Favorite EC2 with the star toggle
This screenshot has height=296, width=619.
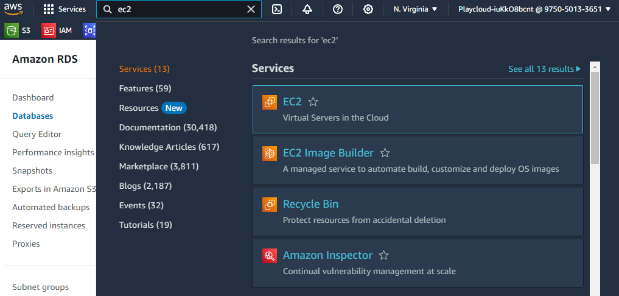click(313, 102)
